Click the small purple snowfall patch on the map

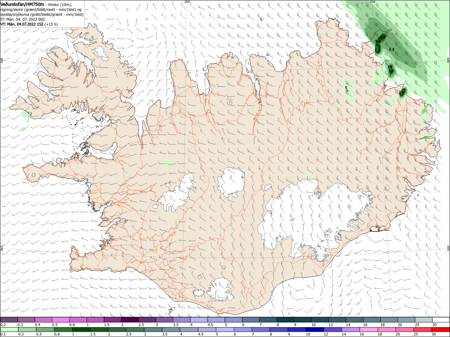[x=347, y=88]
